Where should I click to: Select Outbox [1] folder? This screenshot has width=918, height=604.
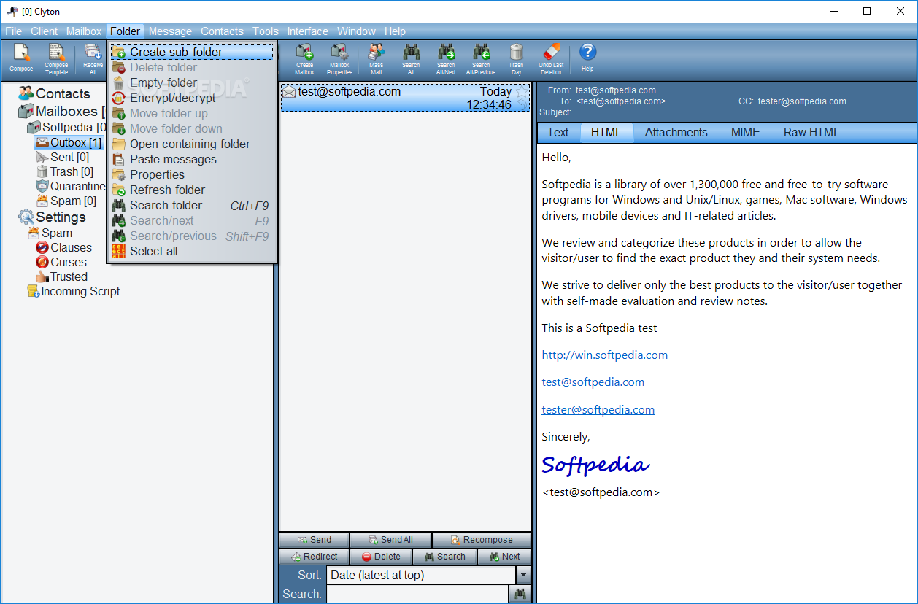(x=69, y=142)
